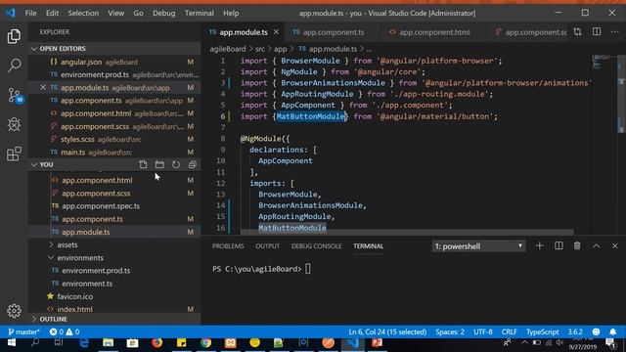Split the terminal panel
This screenshot has height=352, width=626.
point(559,245)
